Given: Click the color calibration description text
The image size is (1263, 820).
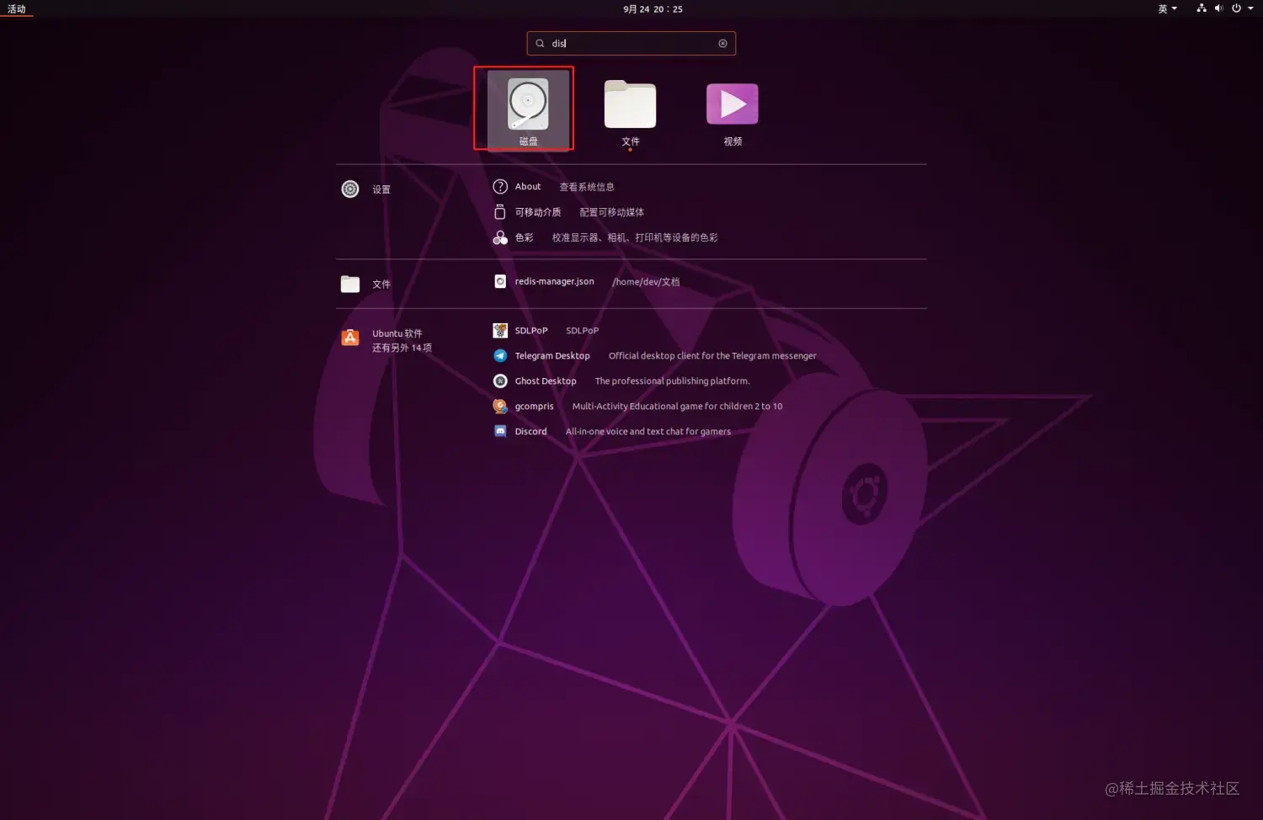Looking at the screenshot, I should click(x=635, y=237).
